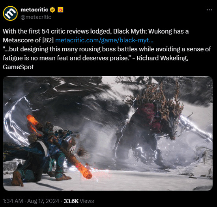Click the 1:34 AM timestamp
This screenshot has width=217, height=207.
(x=13, y=201)
